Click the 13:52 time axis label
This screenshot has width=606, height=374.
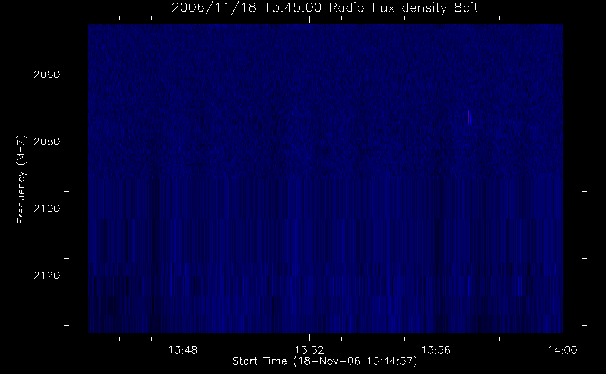pyautogui.click(x=309, y=350)
